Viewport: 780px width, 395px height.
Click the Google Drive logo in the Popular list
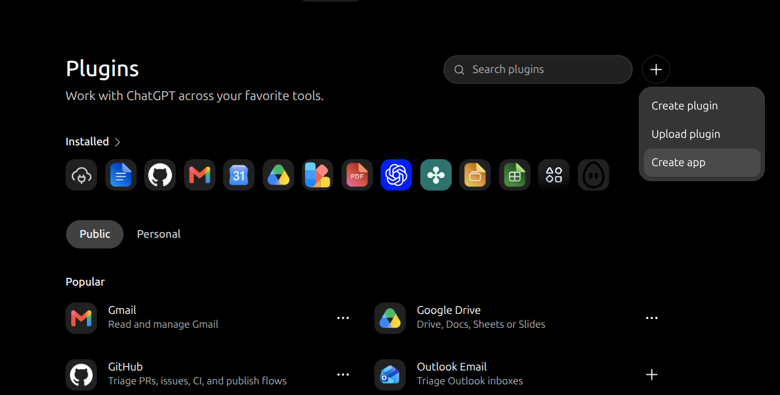(390, 318)
